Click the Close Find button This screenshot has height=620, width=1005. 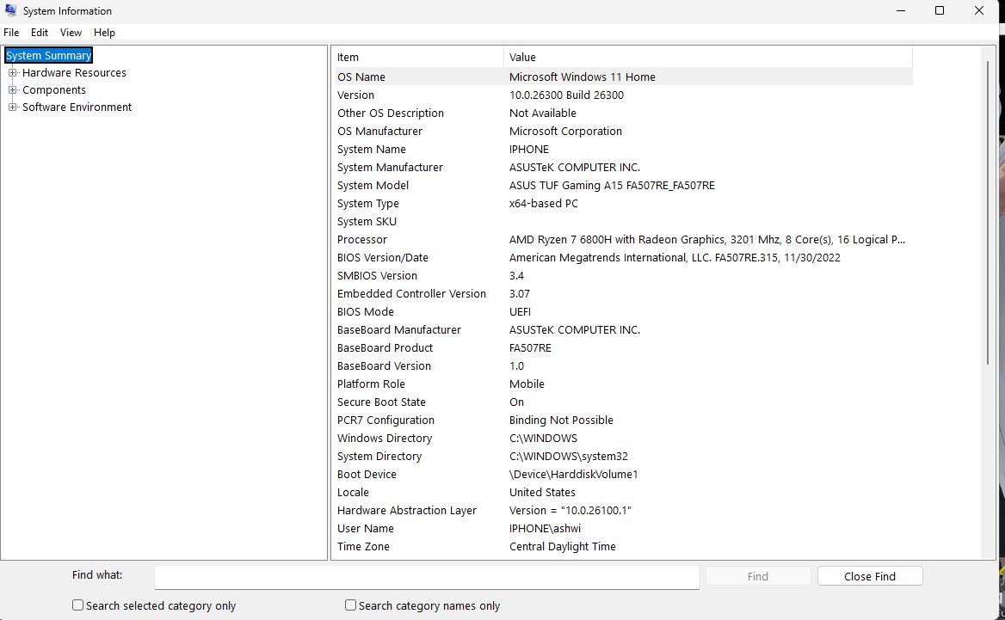(870, 576)
